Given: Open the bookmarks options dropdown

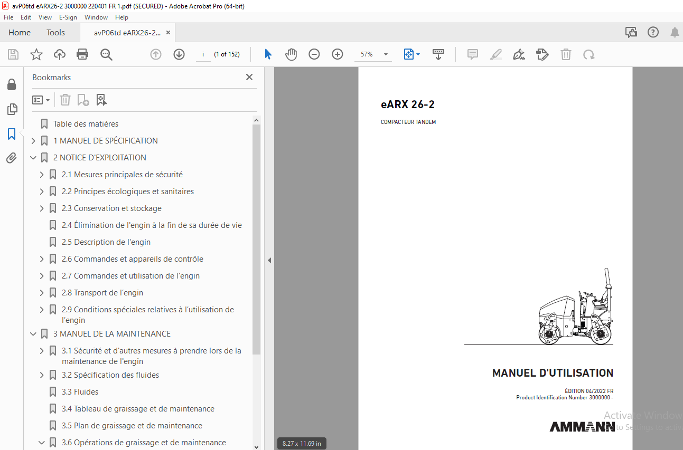Looking at the screenshot, I should click(41, 100).
